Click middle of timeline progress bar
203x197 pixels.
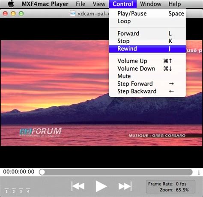(116, 172)
